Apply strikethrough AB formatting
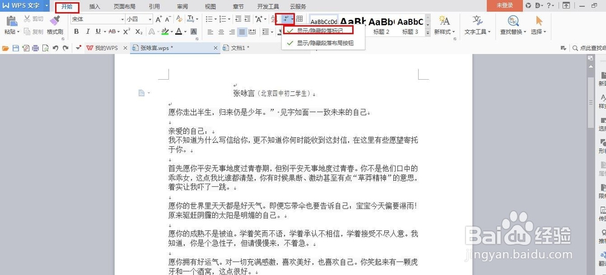Viewport: 606px width, 275px height. 112,31
